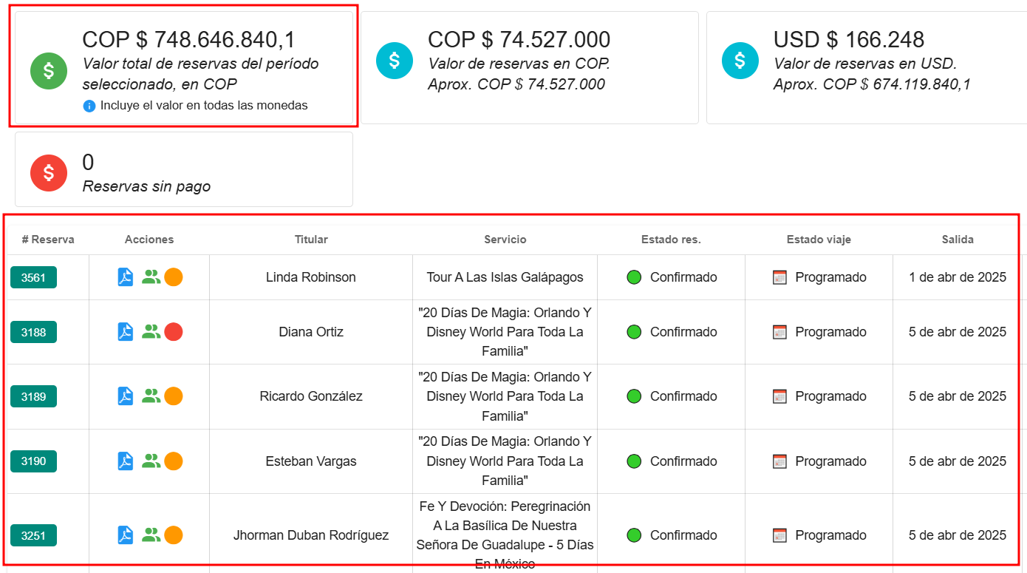Sort table by Salida column header
The image size is (1027, 573).
pos(957,240)
